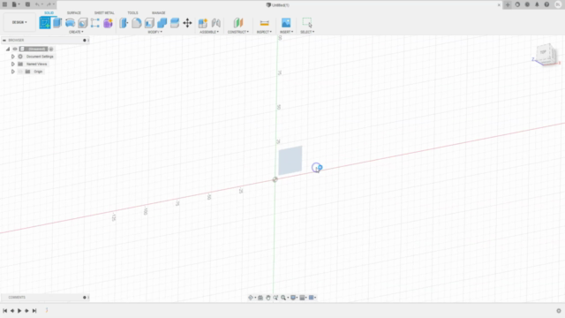
Task: Toggle the Browser panel pin dot
Action: coord(85,40)
